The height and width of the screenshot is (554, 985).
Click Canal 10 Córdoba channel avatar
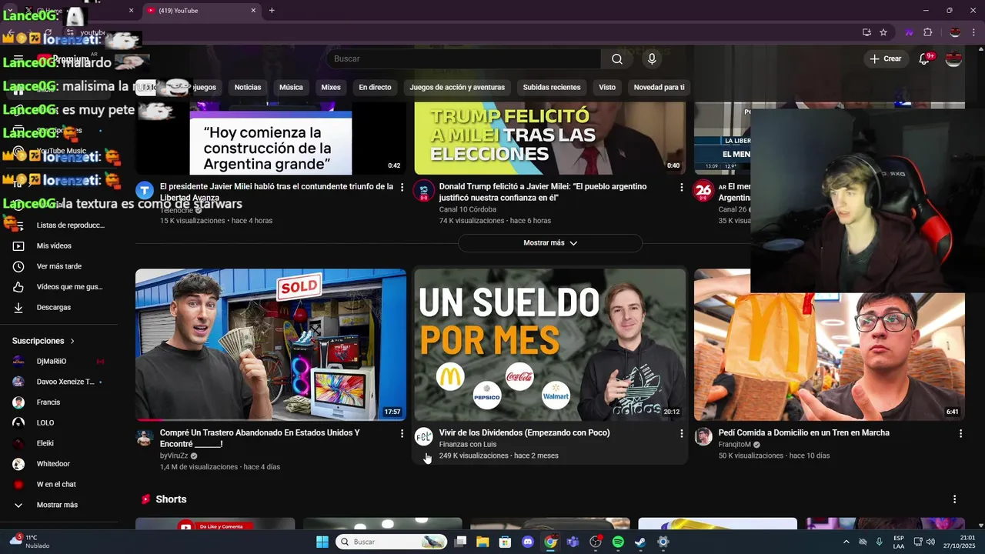[x=424, y=191]
